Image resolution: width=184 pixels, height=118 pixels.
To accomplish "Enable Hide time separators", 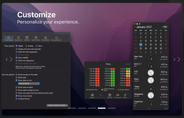I will coord(16,60).
